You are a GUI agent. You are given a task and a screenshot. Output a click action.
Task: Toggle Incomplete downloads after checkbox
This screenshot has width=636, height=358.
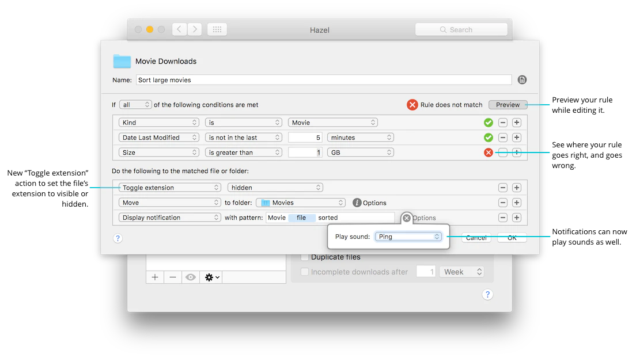(x=305, y=272)
